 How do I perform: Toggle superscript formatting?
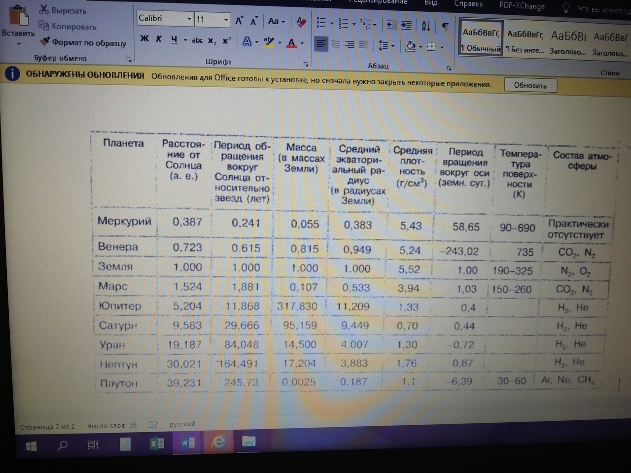[226, 41]
